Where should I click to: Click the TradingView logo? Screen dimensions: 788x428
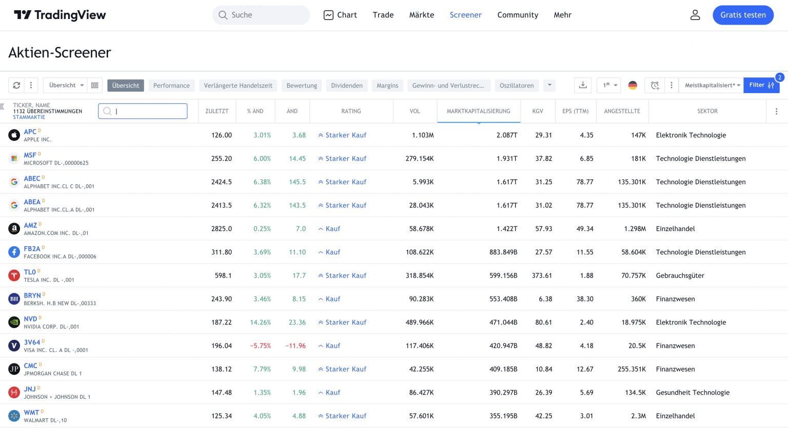(60, 15)
